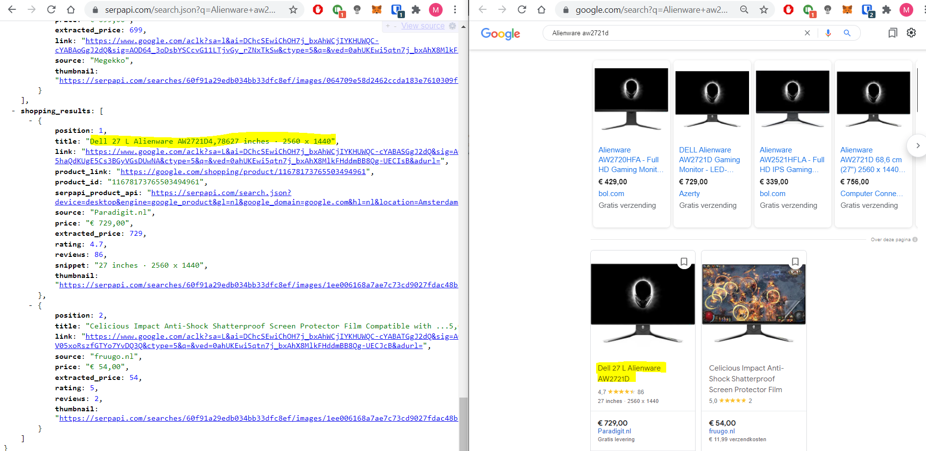Open Computer Conne... seller link

click(x=872, y=194)
